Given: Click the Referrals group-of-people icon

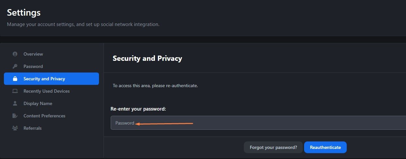Looking at the screenshot, I should [15, 128].
